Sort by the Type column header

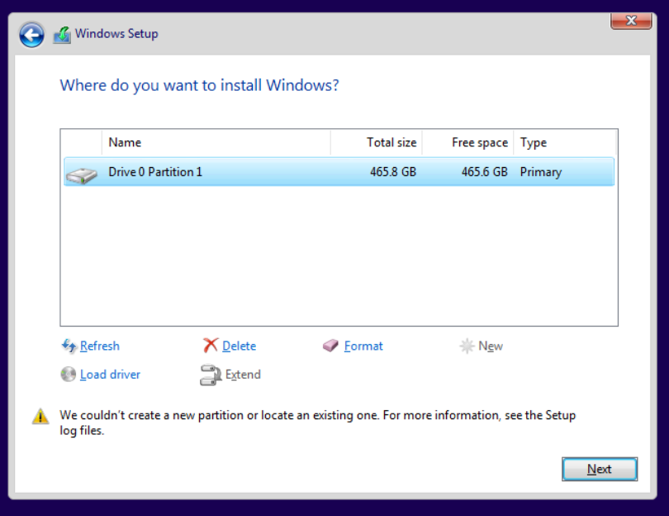[x=565, y=143]
